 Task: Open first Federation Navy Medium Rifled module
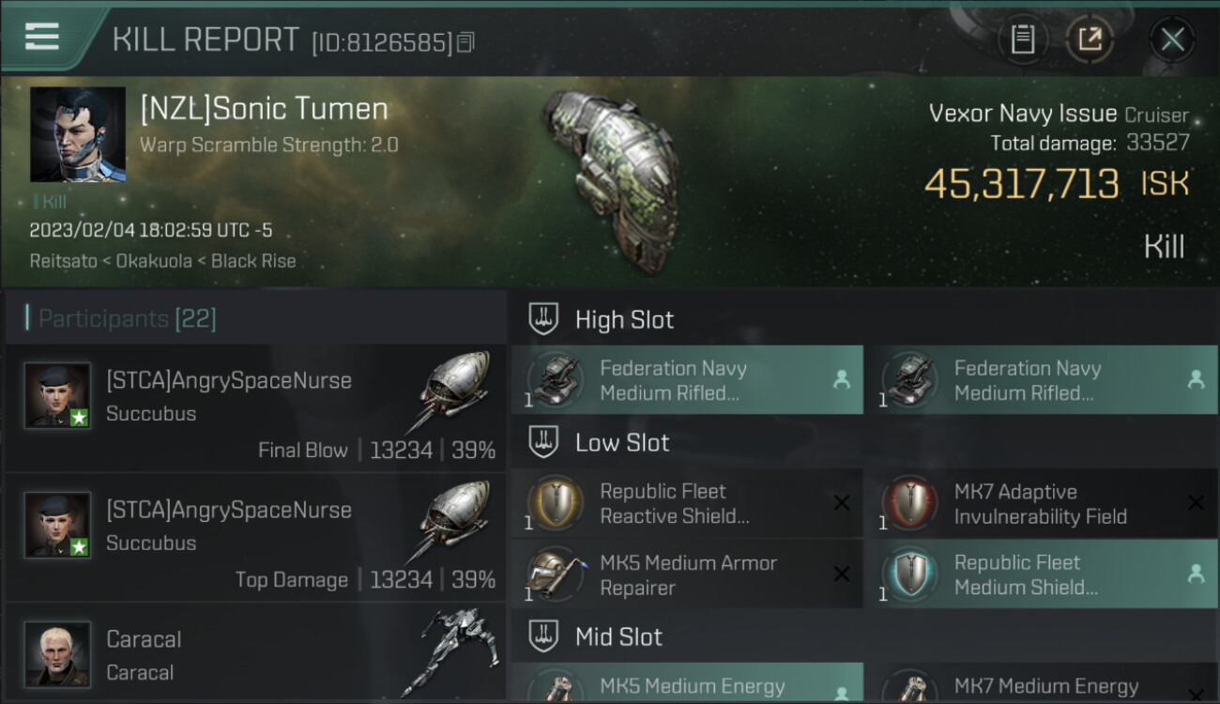point(687,380)
